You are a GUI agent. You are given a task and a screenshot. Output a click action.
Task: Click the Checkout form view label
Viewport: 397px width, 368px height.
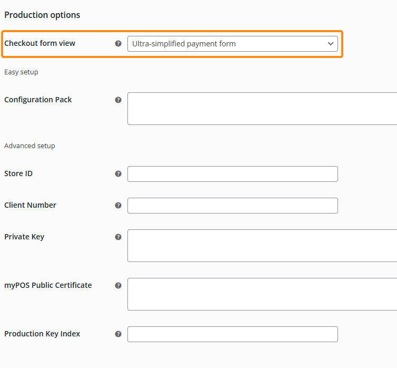pyautogui.click(x=40, y=43)
